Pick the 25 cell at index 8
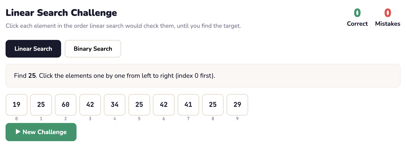This screenshot has height=151, width=406. [x=213, y=105]
